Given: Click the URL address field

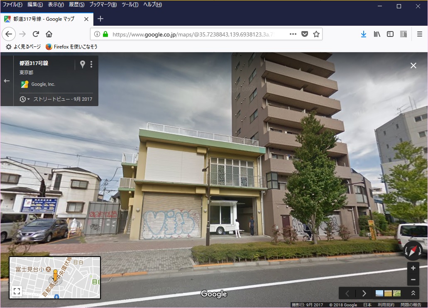Looking at the screenshot, I should coord(191,34).
